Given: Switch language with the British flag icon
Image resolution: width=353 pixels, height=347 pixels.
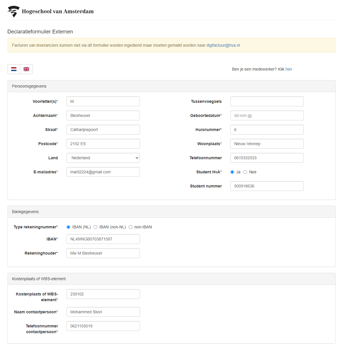Looking at the screenshot, I should (26, 69).
